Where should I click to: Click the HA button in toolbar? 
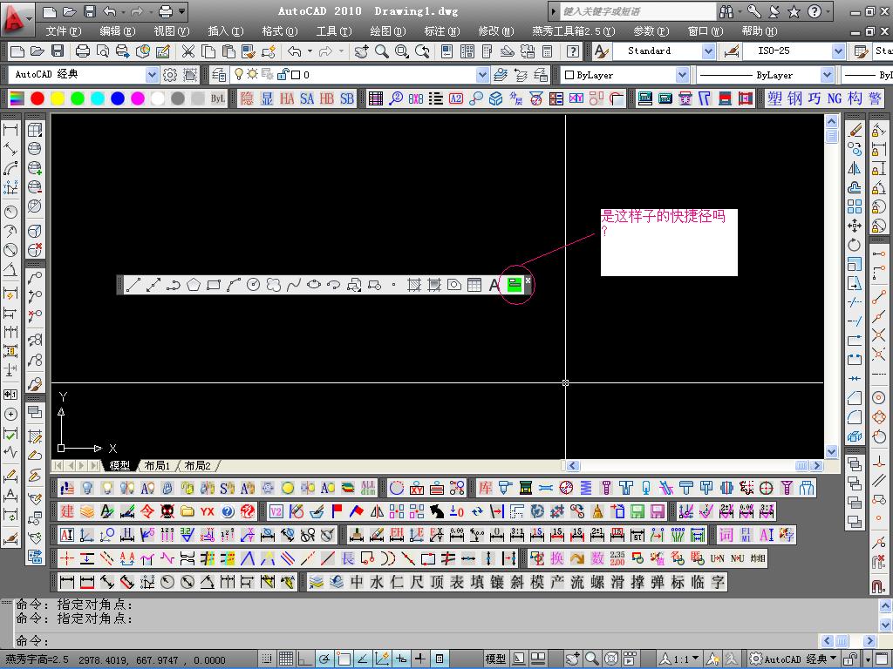coord(287,98)
